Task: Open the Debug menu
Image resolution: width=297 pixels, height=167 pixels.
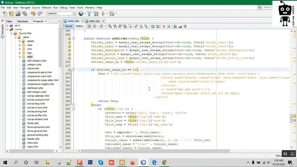Action: click(64, 7)
